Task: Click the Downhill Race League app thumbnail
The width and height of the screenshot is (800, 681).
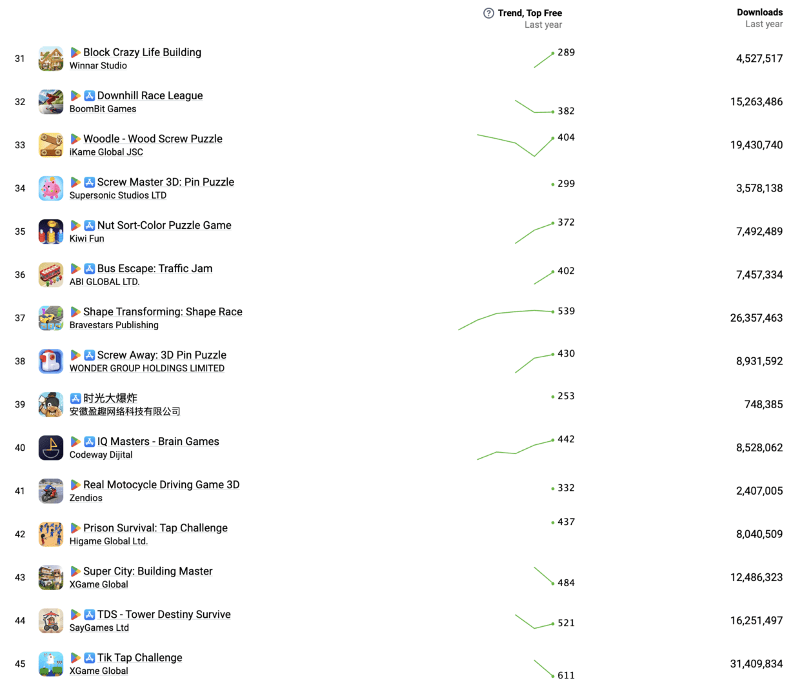Action: click(51, 102)
